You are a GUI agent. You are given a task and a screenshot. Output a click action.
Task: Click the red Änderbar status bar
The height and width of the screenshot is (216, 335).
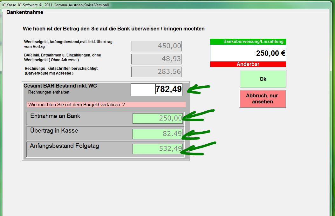coord(248,64)
